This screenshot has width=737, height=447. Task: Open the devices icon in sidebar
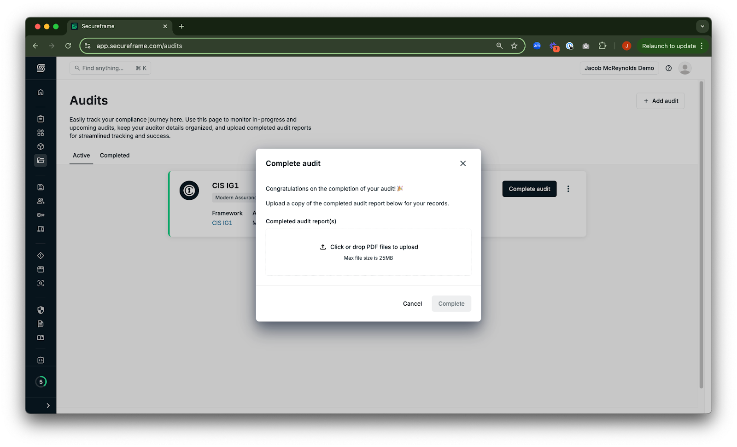tap(41, 229)
